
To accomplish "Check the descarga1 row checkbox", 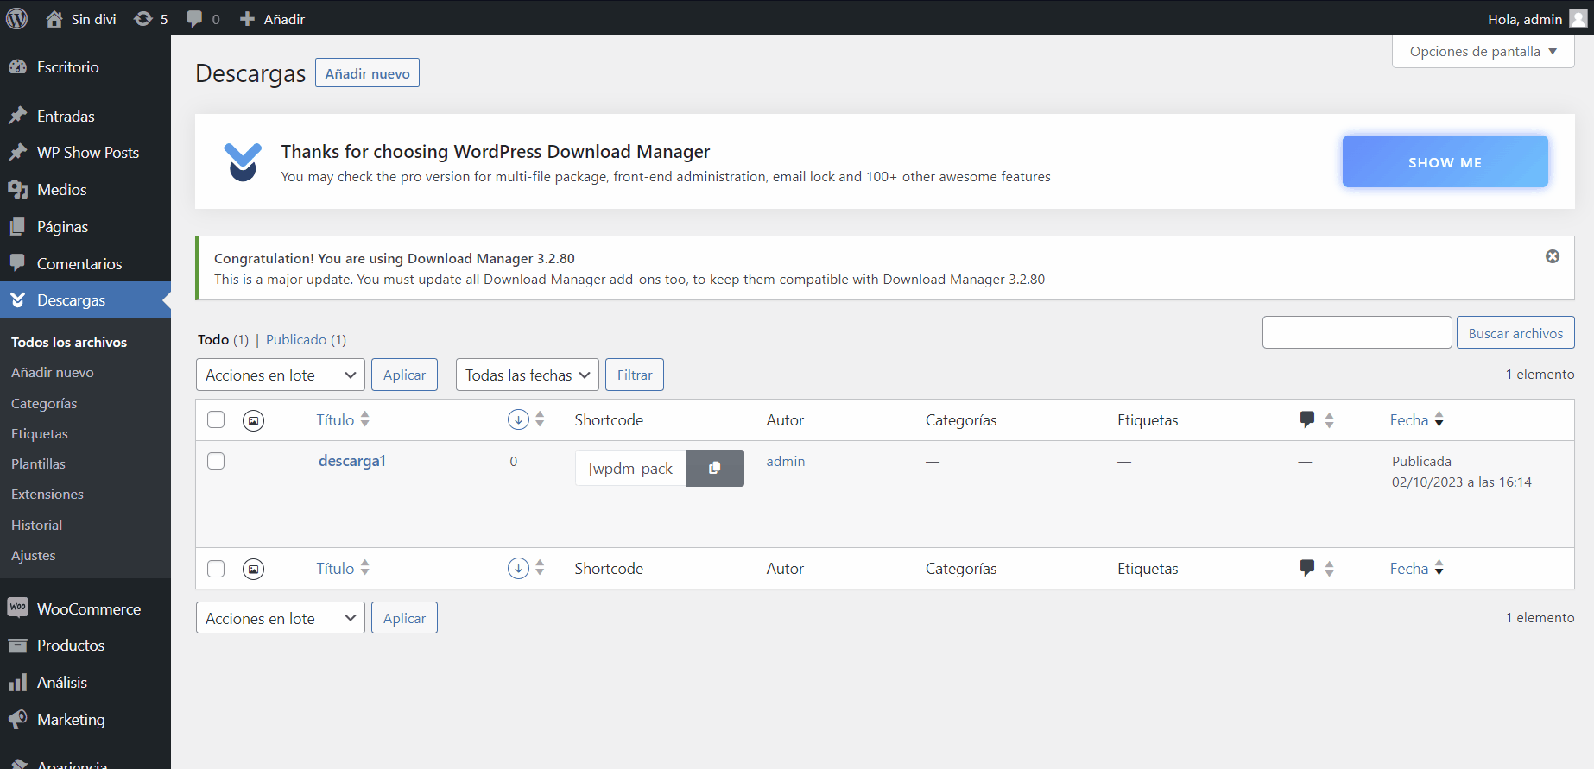I will point(216,461).
